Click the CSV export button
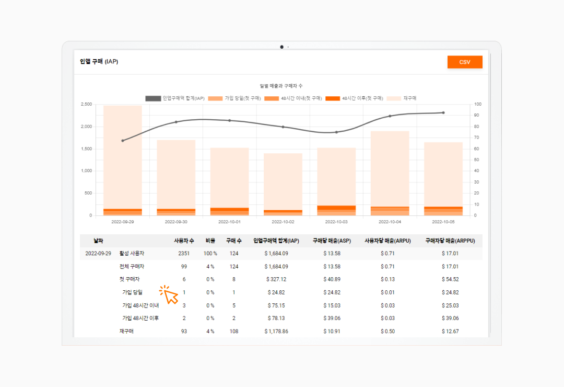Viewport: 564px width, 387px height. (464, 62)
